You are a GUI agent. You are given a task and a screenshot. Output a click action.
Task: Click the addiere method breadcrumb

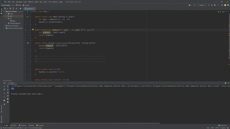(26, 5)
